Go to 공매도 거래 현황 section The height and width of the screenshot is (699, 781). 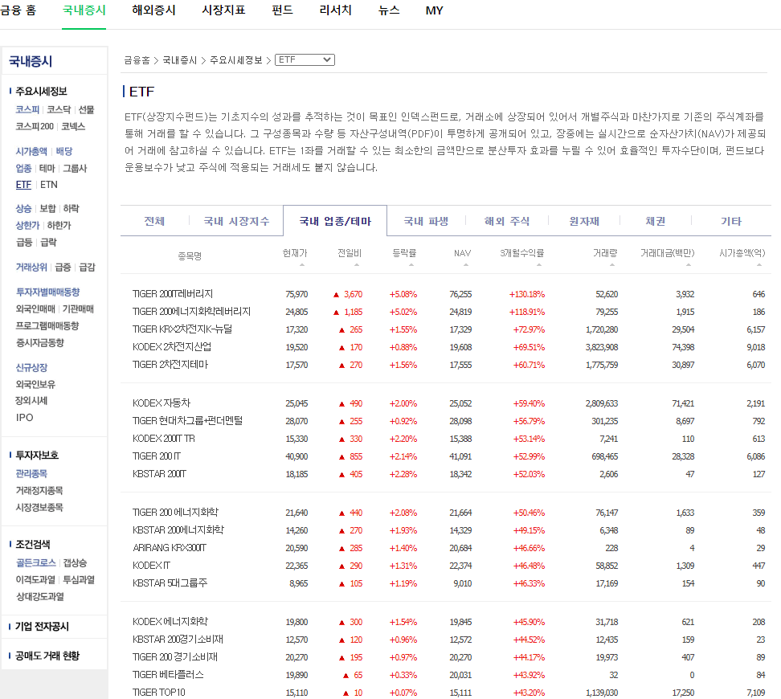click(x=47, y=656)
